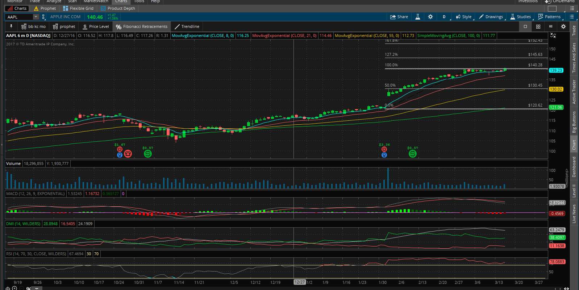This screenshot has width=579, height=290.
Task: Open the MarketWatch main tab
Action: 96,1
